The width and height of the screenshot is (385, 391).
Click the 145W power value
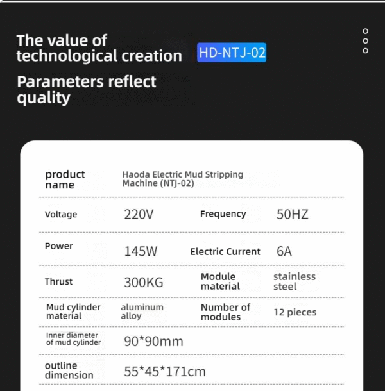[x=141, y=251]
